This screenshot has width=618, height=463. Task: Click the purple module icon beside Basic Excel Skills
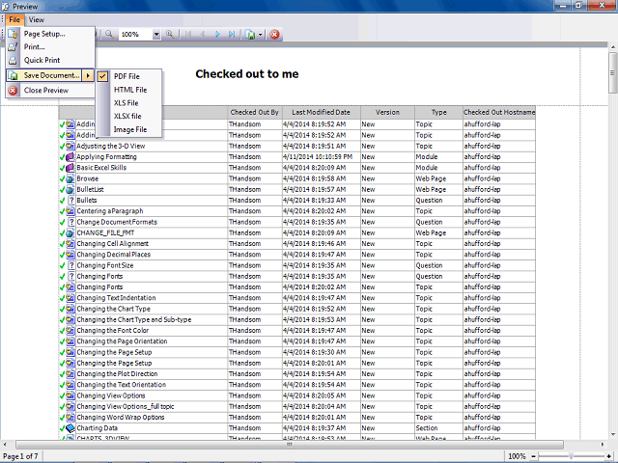pyautogui.click(x=70, y=168)
